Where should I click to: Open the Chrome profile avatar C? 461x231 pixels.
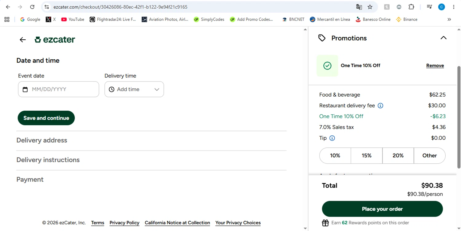click(441, 7)
